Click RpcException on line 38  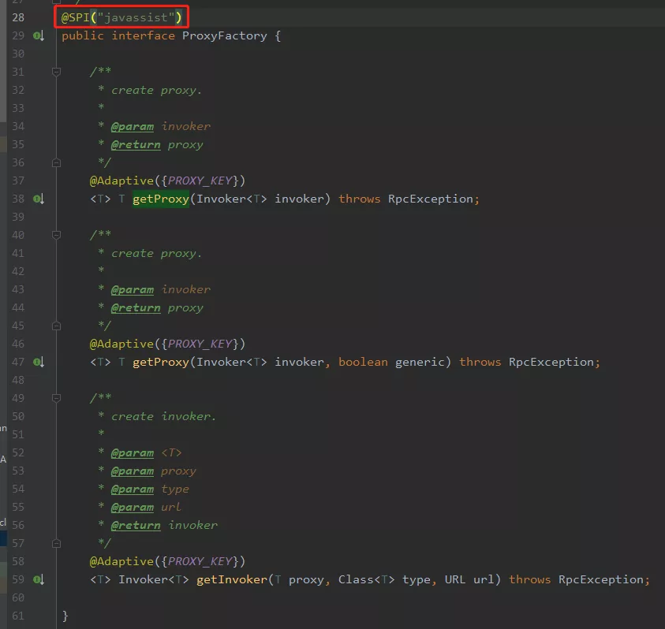click(431, 199)
